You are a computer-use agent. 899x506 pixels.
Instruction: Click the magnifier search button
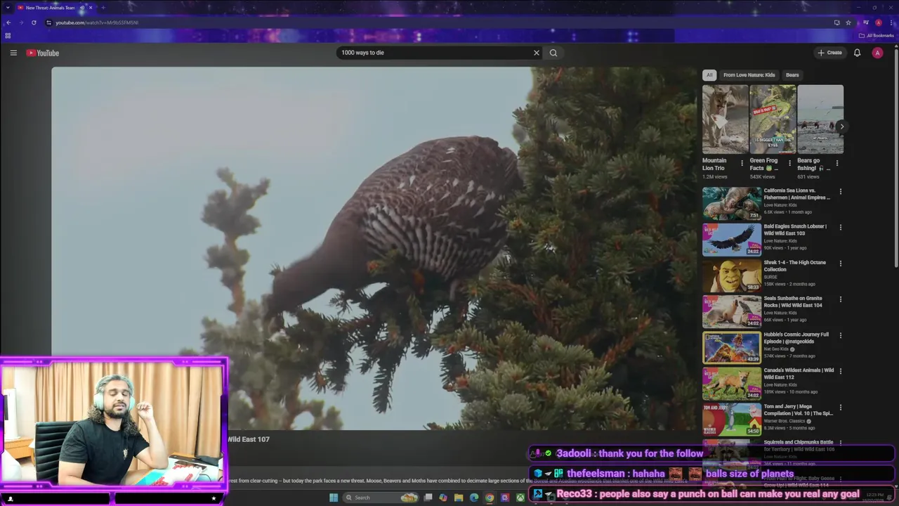click(x=553, y=53)
